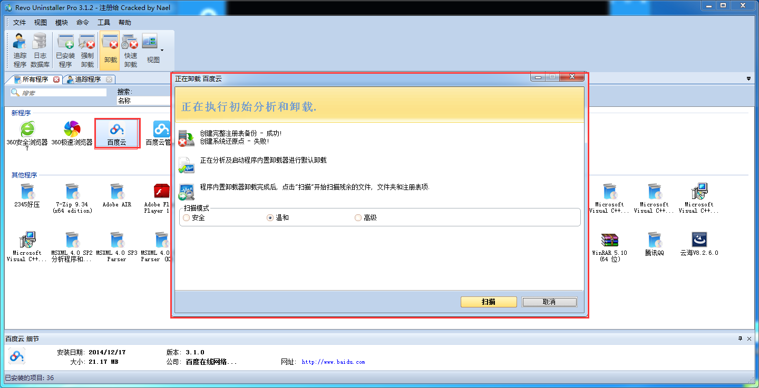The width and height of the screenshot is (759, 388).
Task: Open the 视图 menu in the menu bar
Action: [x=41, y=23]
